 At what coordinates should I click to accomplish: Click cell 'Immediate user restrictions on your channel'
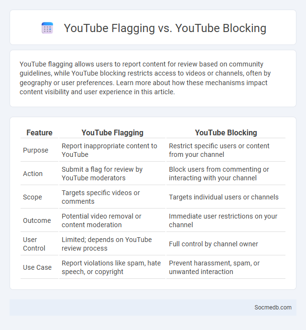[226, 220]
